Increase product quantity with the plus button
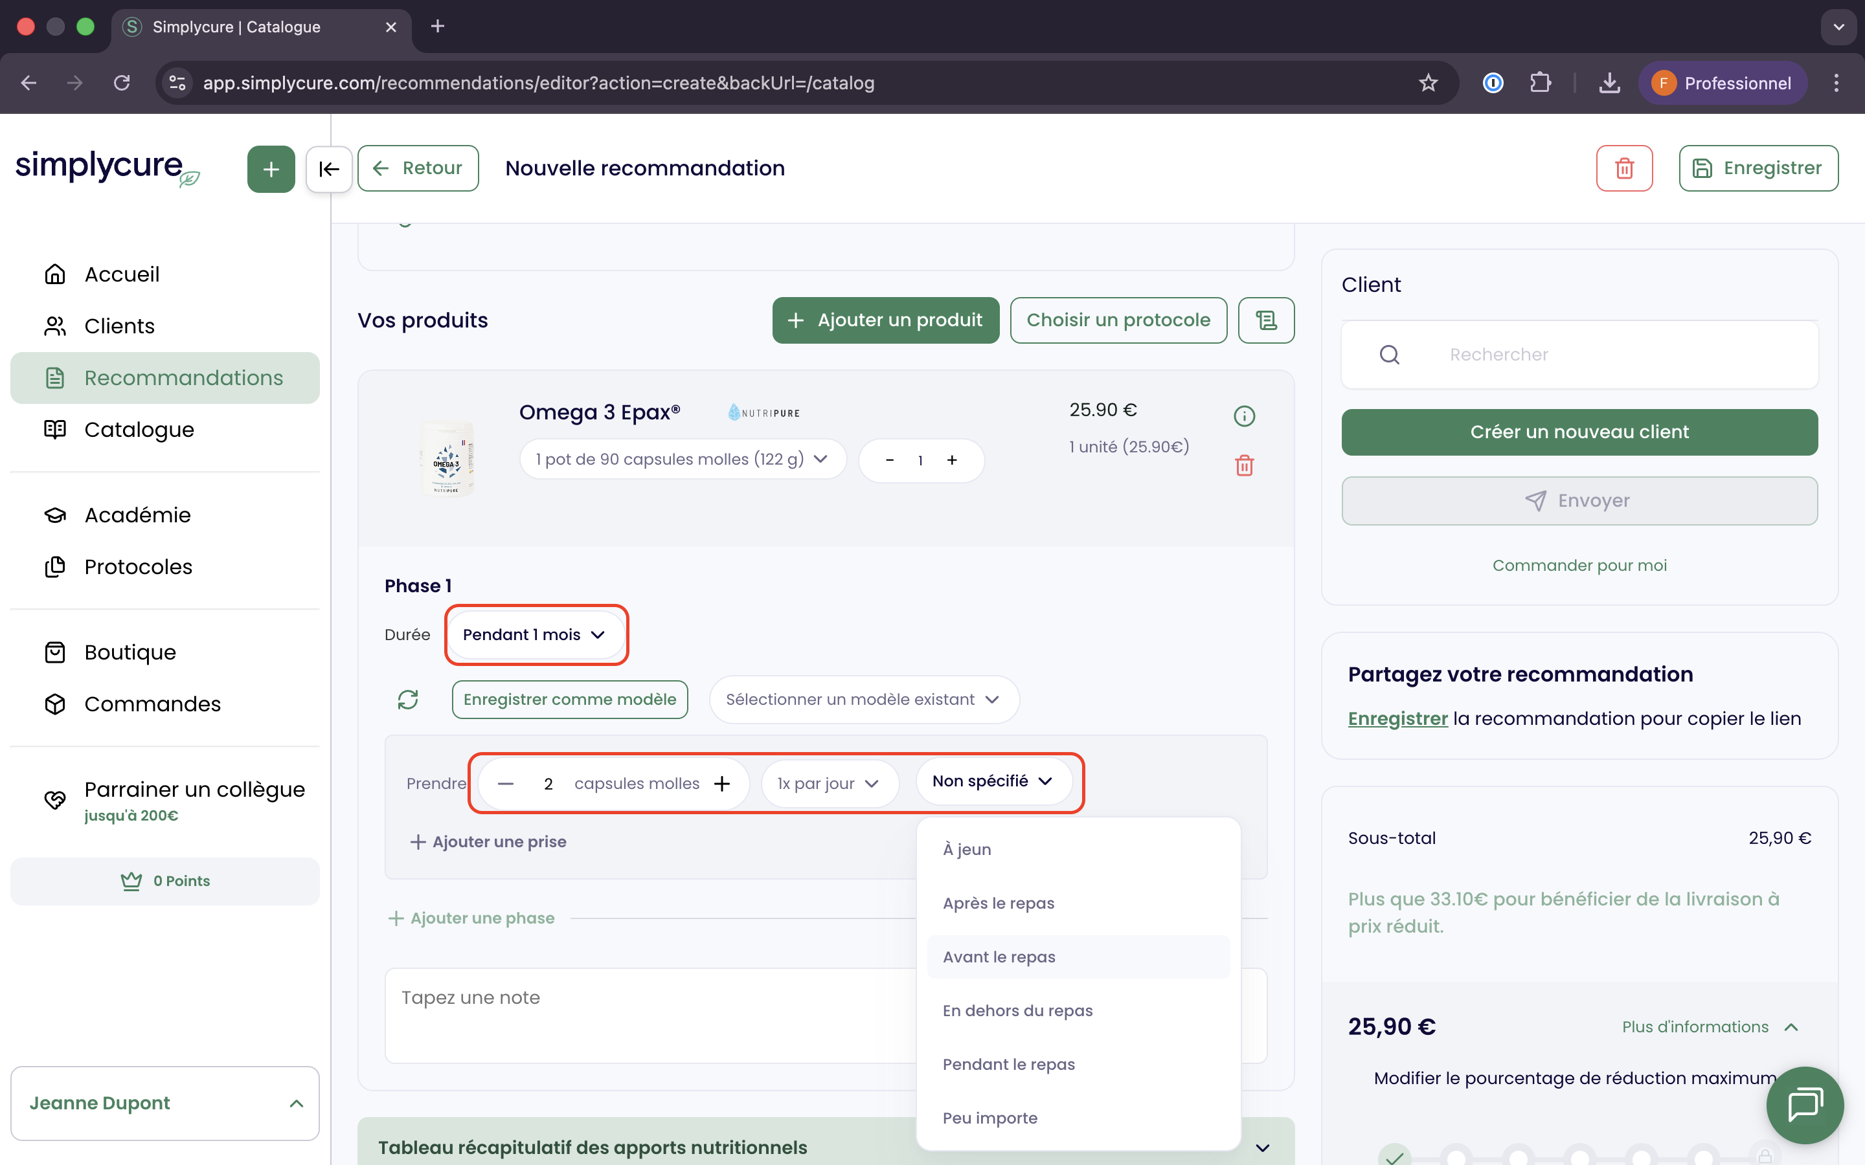 click(x=952, y=460)
